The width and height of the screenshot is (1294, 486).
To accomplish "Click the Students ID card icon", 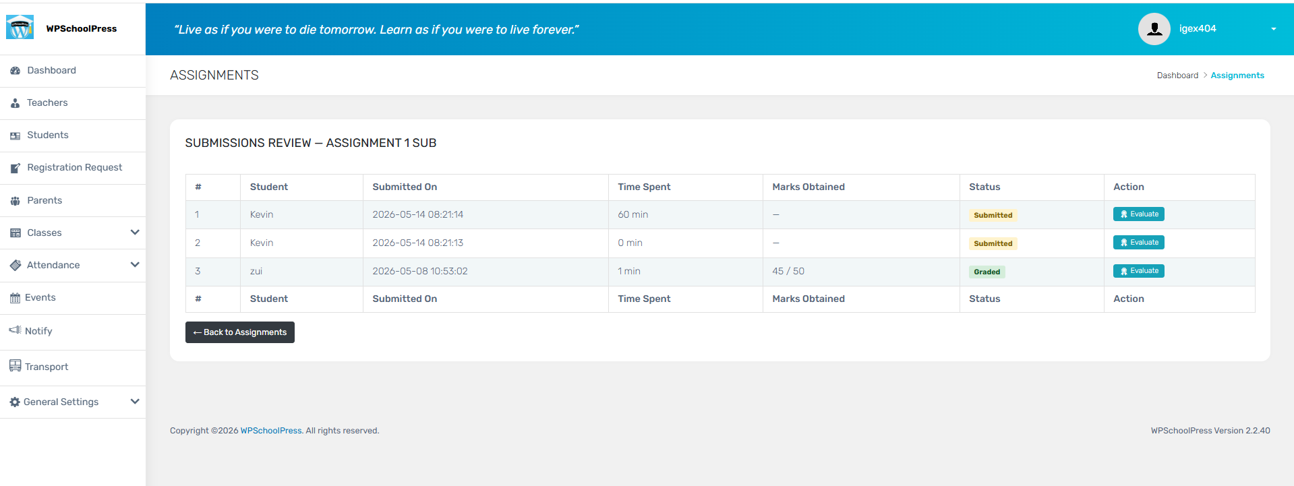I will 16,135.
